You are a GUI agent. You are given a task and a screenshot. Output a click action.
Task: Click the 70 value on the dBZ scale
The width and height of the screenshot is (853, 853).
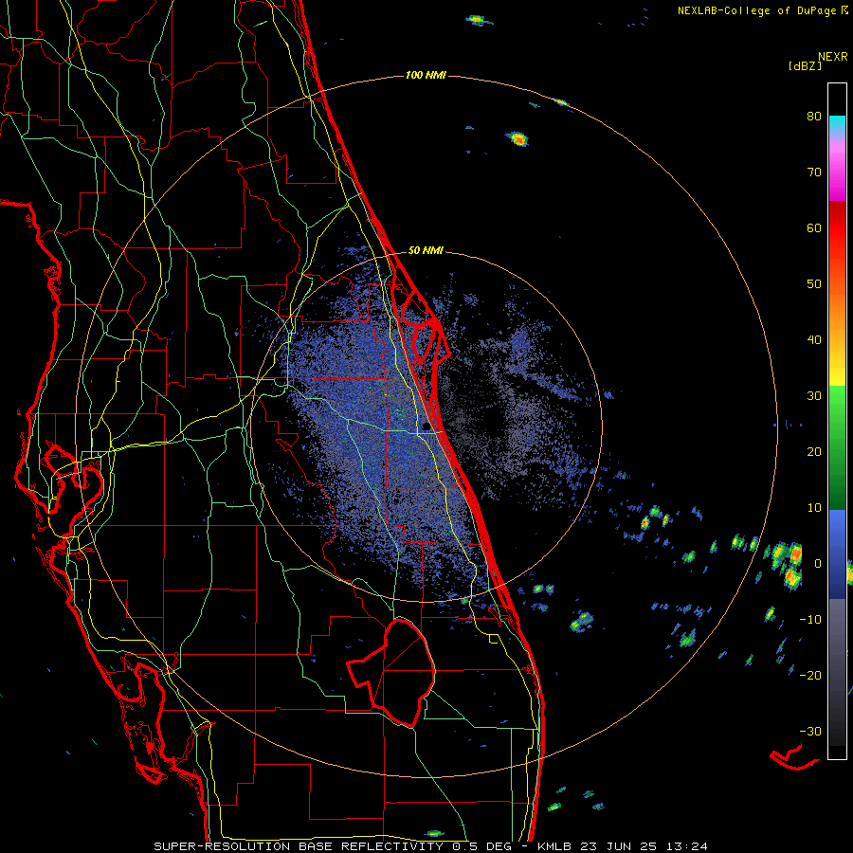click(x=814, y=172)
